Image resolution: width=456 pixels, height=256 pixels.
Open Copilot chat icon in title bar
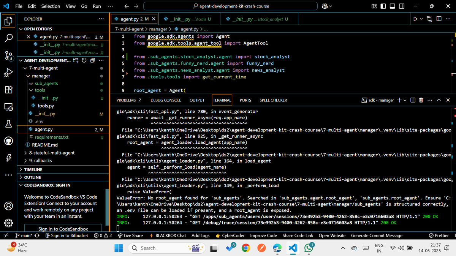point(325,6)
